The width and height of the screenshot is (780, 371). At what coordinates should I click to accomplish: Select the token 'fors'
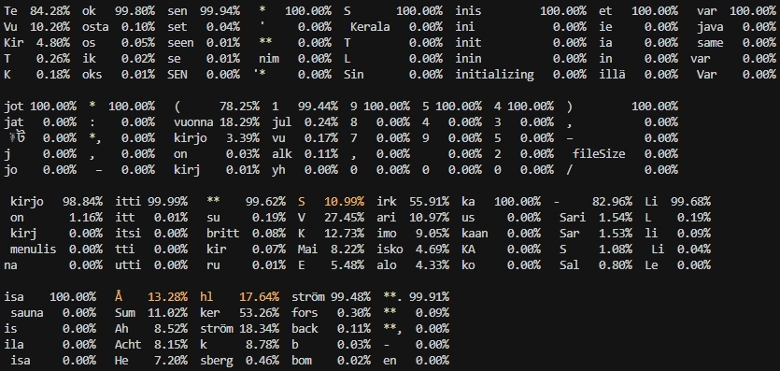point(305,313)
